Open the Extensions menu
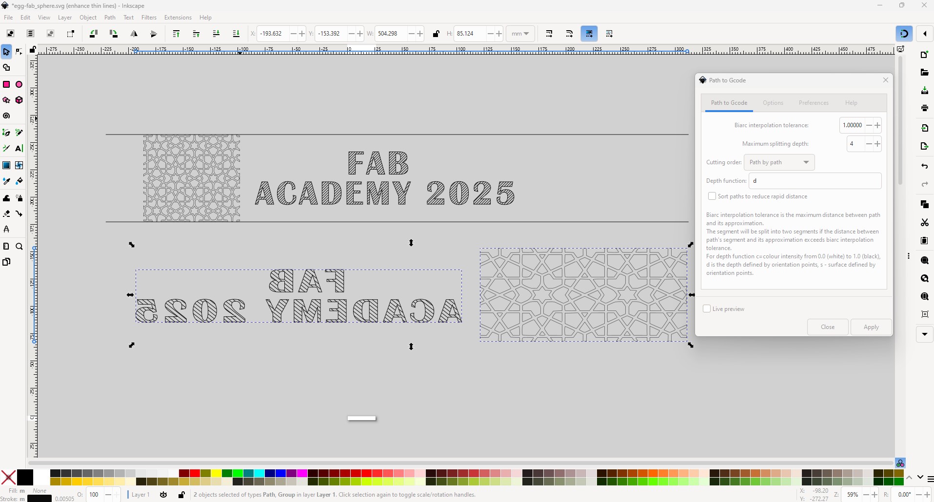The height and width of the screenshot is (502, 934). pyautogui.click(x=178, y=18)
